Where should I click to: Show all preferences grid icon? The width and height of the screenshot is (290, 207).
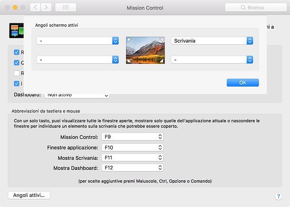click(x=66, y=8)
